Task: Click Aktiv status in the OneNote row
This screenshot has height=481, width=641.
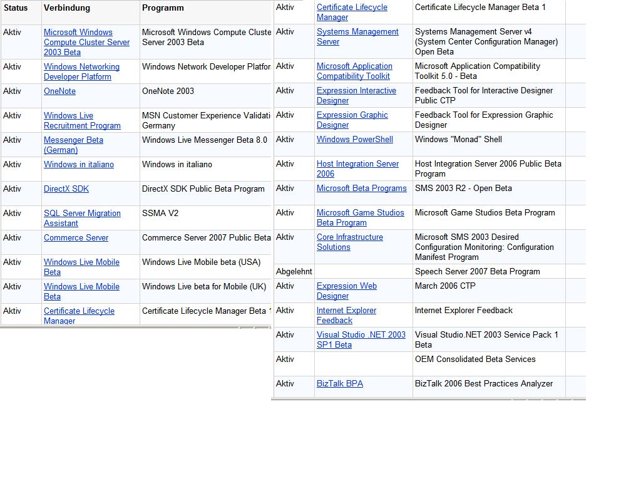Action: tap(12, 91)
